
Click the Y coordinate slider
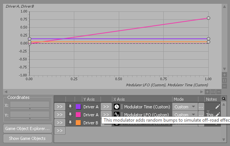click(30, 118)
